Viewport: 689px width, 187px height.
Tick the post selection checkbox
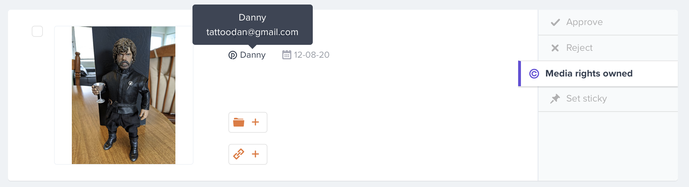tap(37, 31)
